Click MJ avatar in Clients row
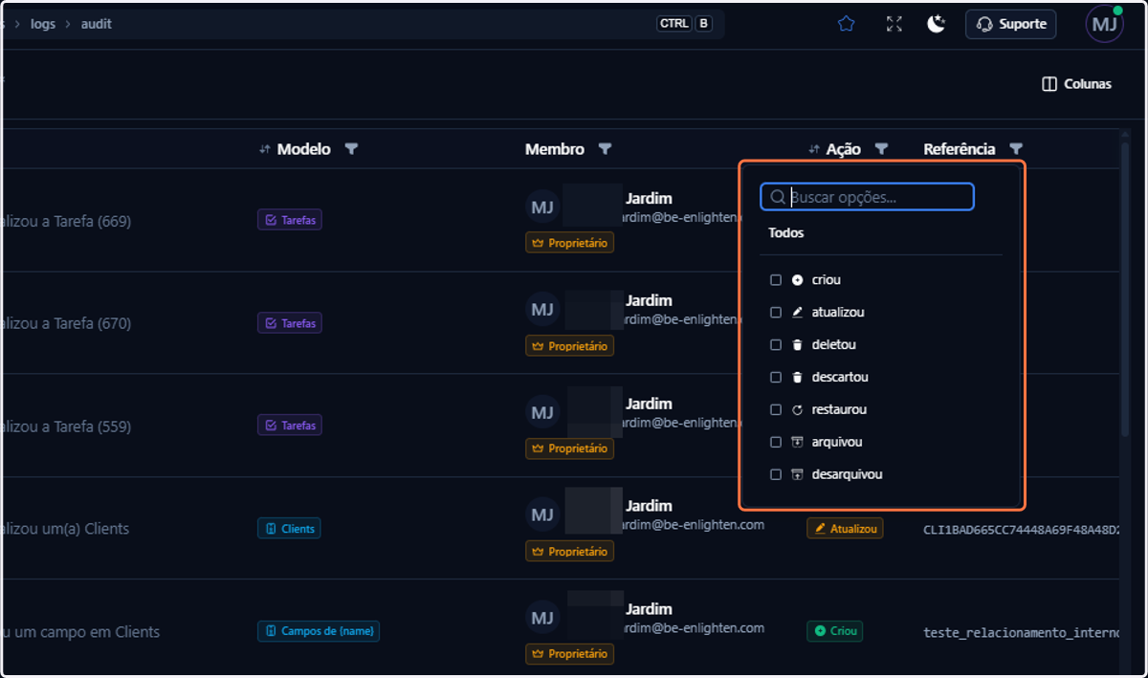This screenshot has height=678, width=1148. click(542, 514)
